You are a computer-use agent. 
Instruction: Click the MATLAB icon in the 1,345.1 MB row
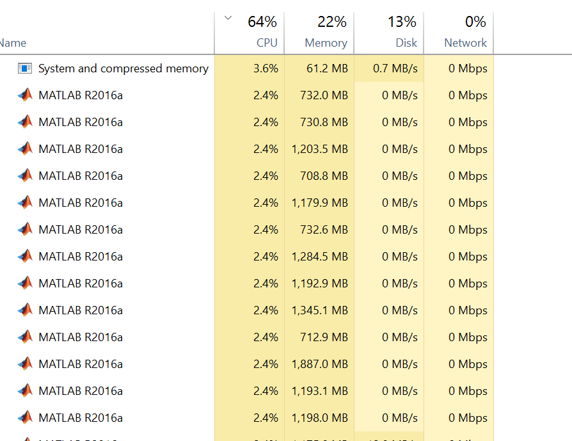(x=25, y=310)
